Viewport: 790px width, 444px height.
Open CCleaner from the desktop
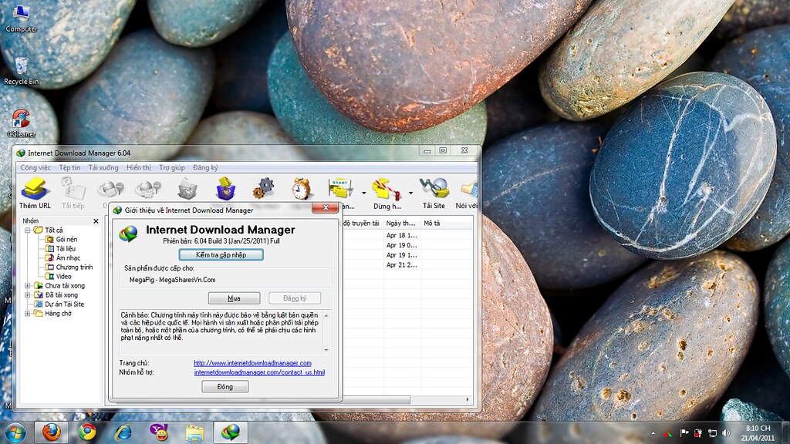point(21,119)
